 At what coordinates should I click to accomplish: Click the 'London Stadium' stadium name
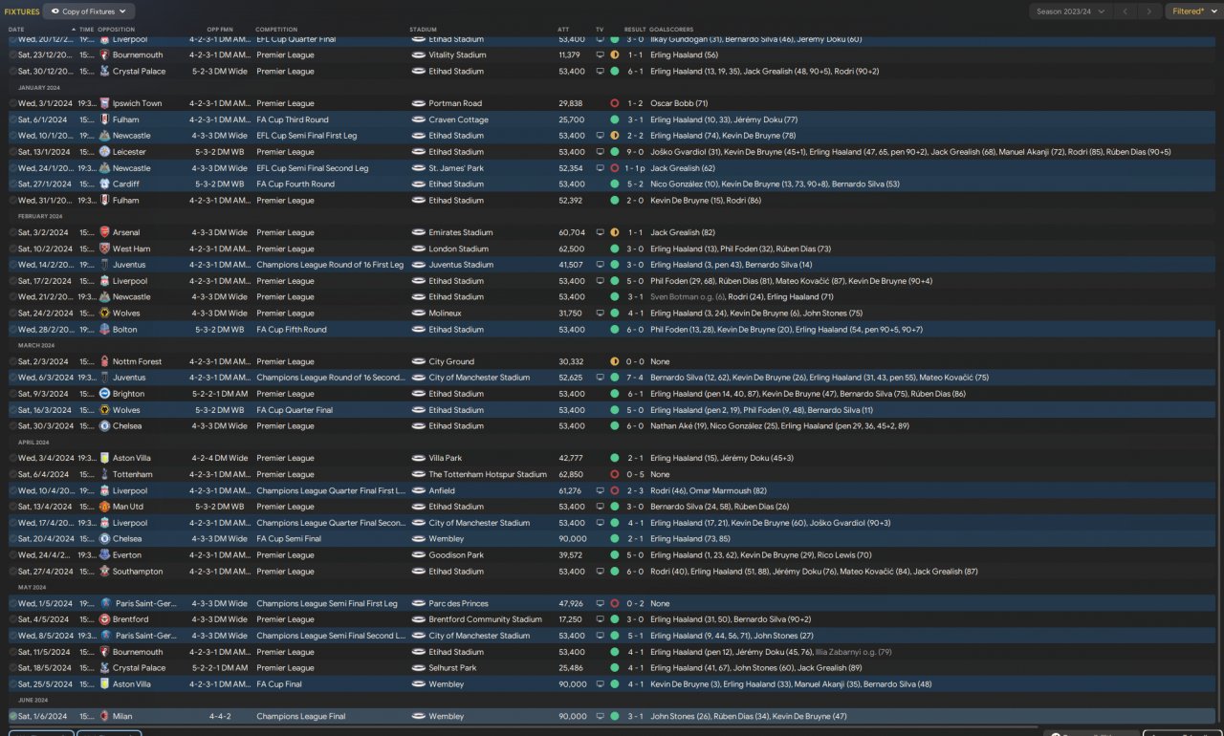click(459, 249)
